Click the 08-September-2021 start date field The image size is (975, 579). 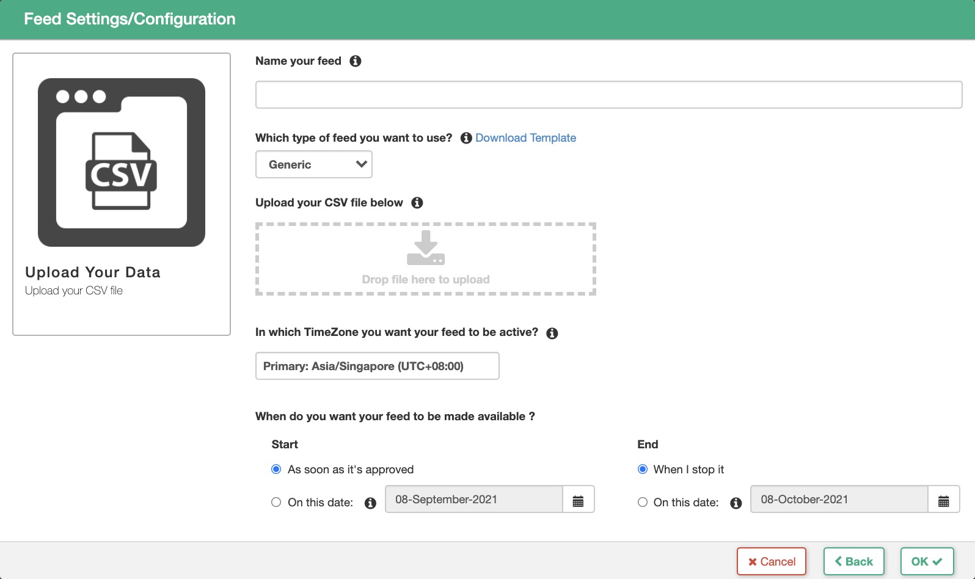pyautogui.click(x=473, y=500)
